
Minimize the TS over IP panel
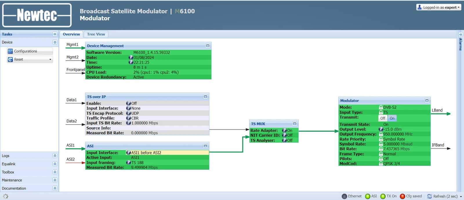pyautogui.click(x=205, y=97)
